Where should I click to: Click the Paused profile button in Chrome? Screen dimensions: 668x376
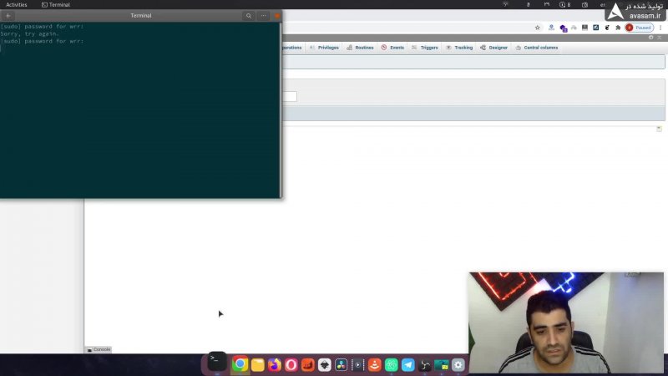click(640, 28)
